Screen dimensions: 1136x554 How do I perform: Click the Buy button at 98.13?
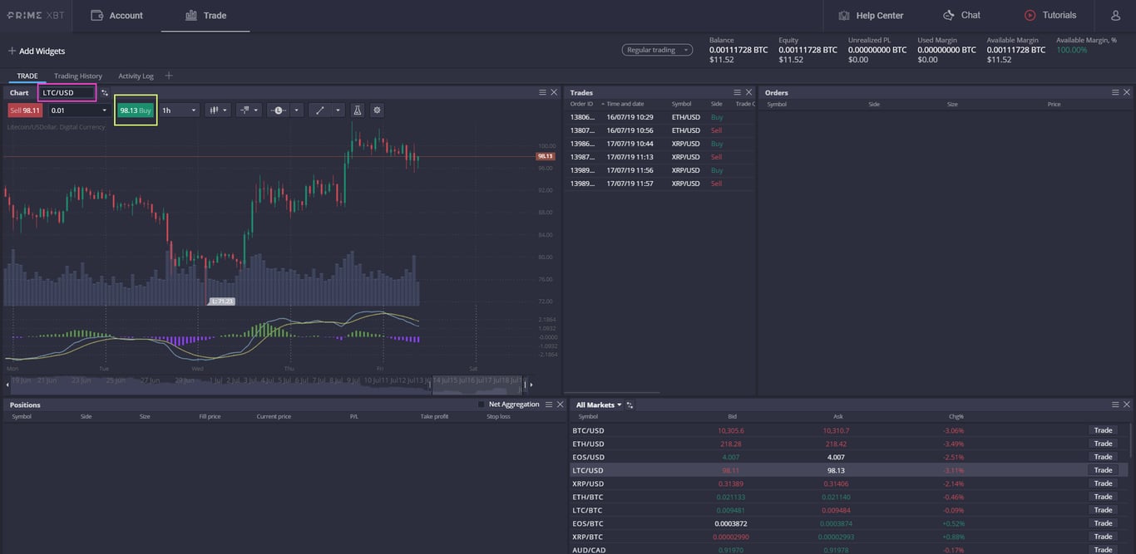click(x=136, y=110)
